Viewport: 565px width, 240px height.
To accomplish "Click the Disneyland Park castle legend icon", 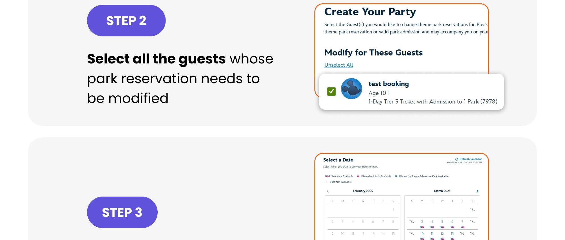I will 358,176.
